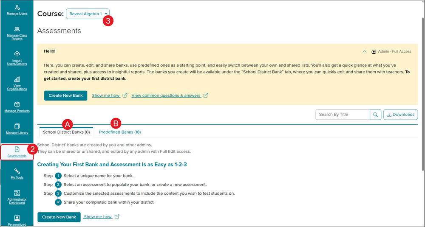
Task: Open Manage Products box icon
Action: (x=17, y=104)
